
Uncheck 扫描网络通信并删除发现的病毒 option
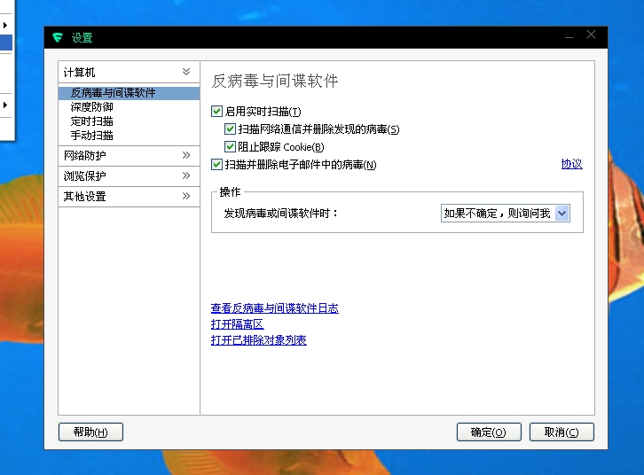230,129
